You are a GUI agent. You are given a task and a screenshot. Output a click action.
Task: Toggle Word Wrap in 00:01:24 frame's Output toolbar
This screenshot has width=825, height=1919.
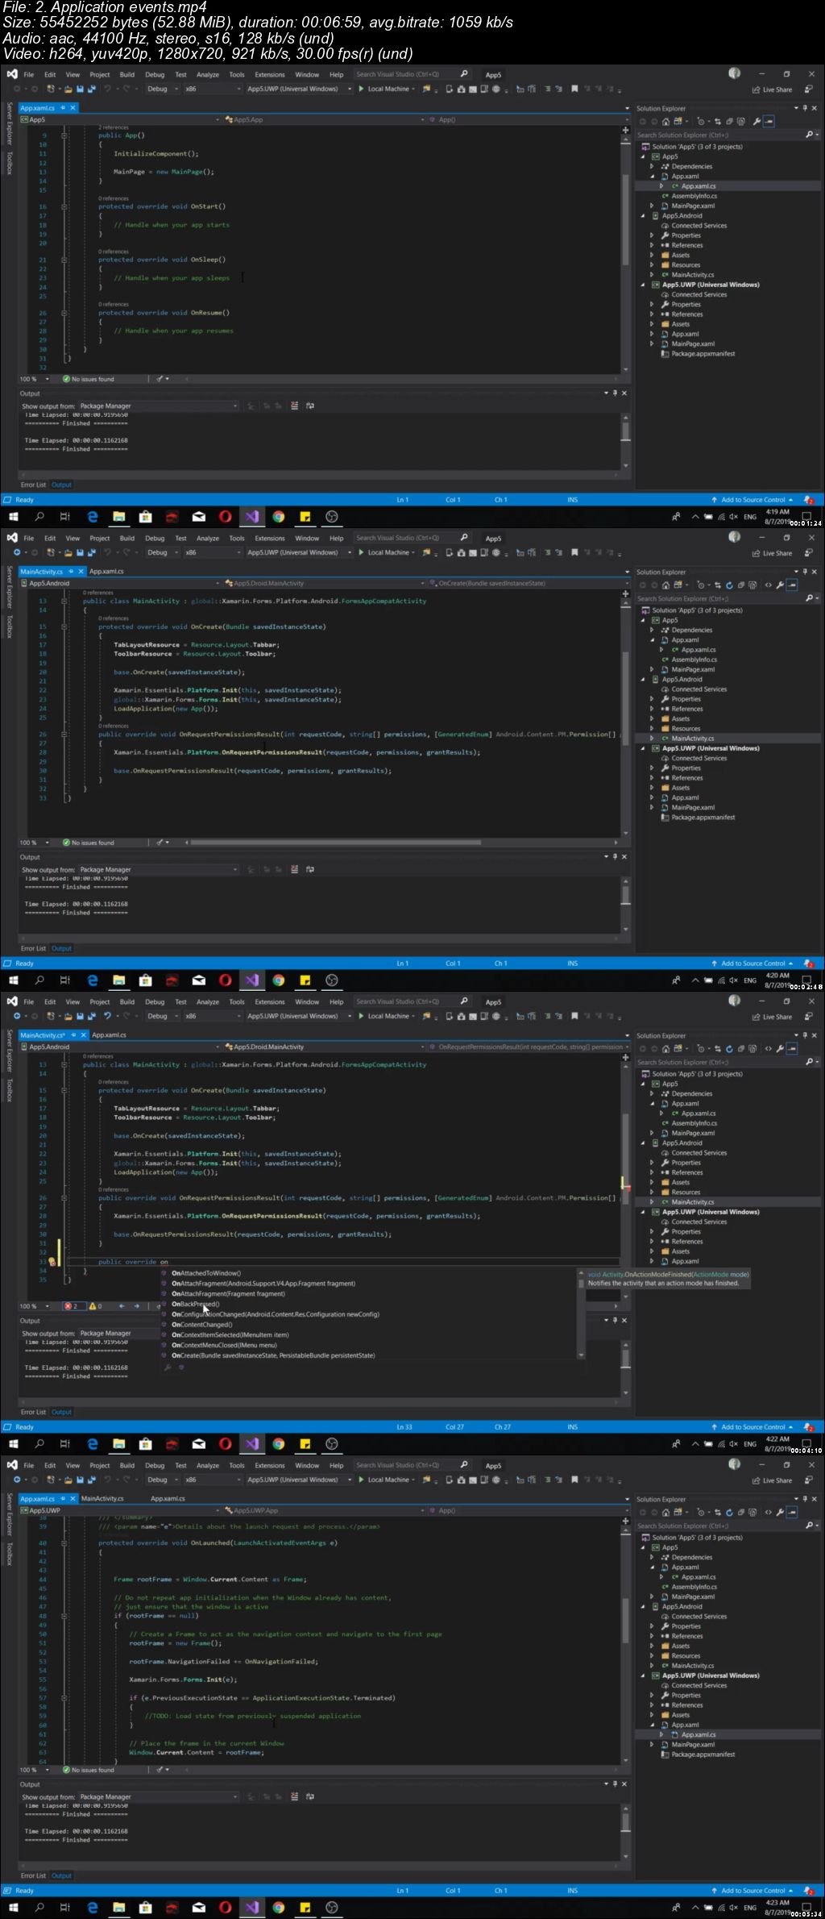[309, 406]
